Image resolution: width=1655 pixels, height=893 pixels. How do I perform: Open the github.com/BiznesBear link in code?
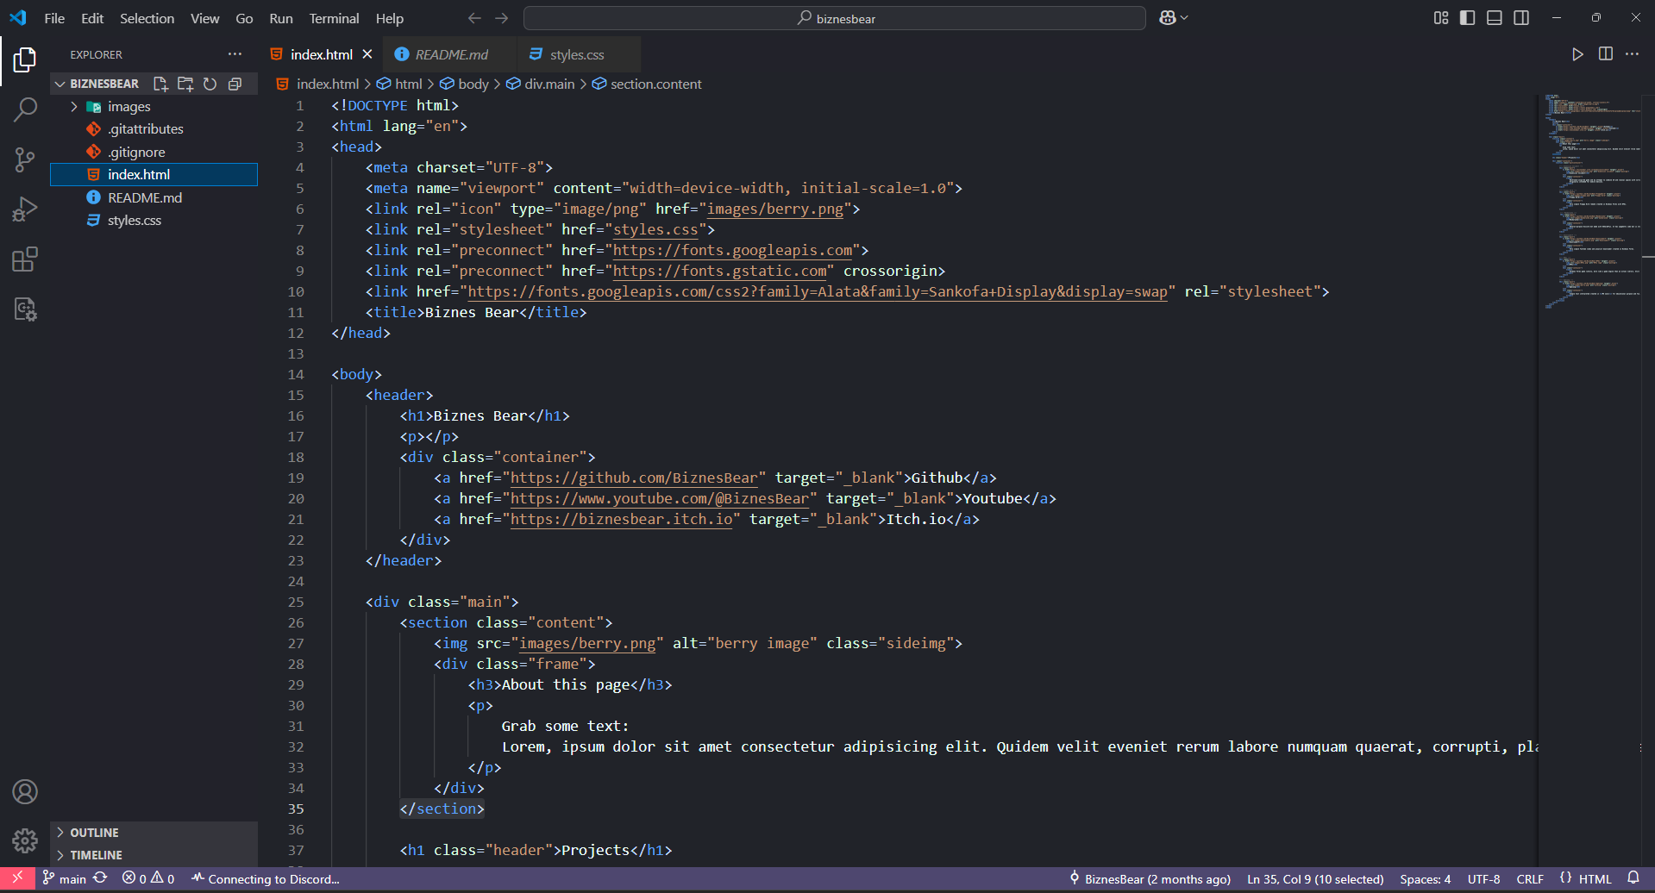pyautogui.click(x=634, y=478)
